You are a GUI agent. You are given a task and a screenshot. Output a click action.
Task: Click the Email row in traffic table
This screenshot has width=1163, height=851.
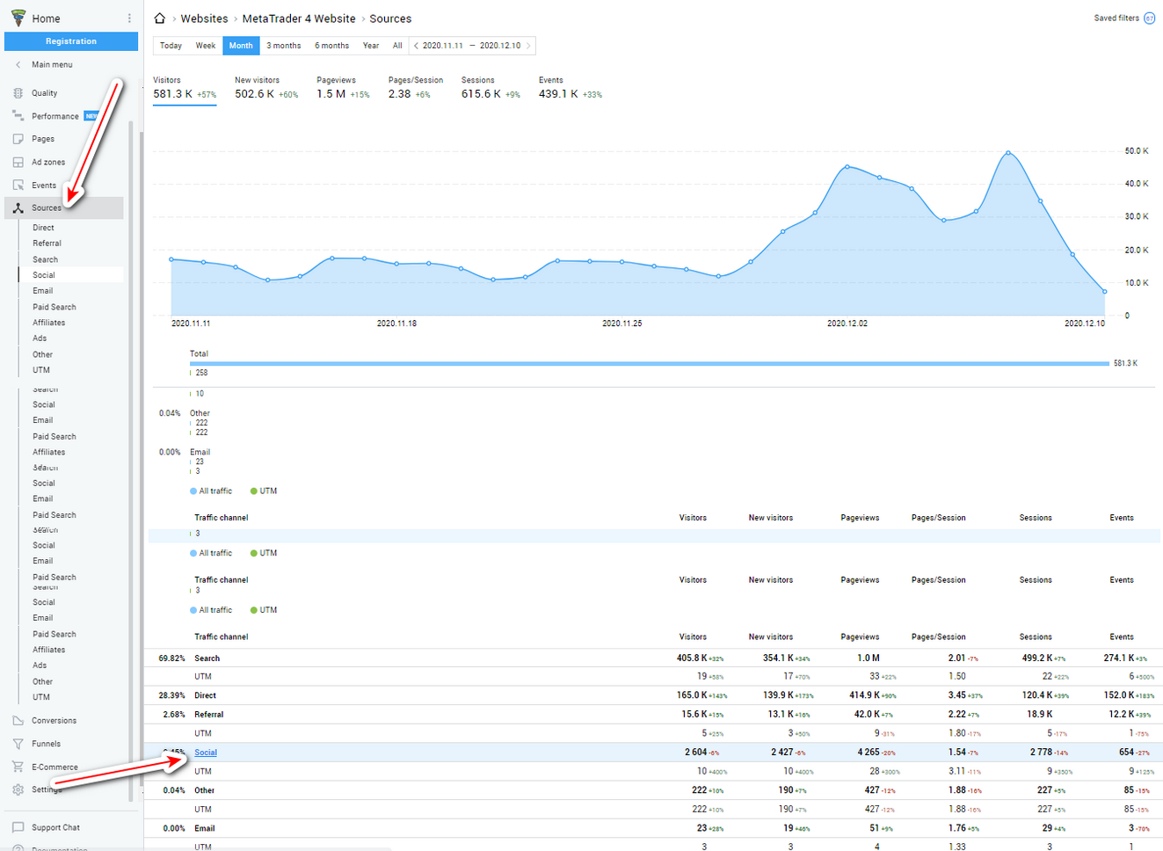(653, 828)
